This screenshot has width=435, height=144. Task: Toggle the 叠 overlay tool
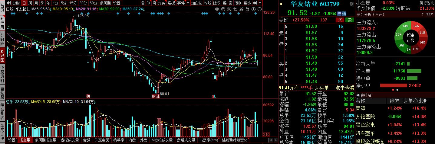(x=224, y=3)
